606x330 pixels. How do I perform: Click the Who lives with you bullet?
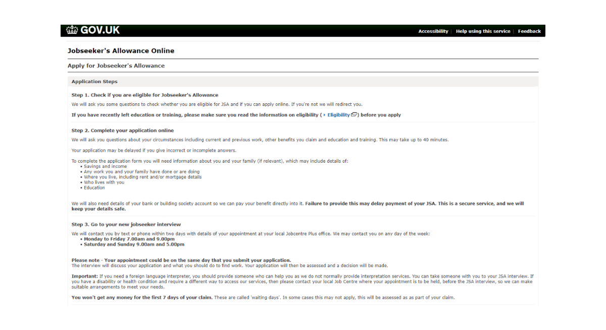[104, 182]
